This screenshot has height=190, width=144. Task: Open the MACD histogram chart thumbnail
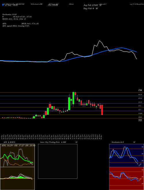click(17, 178)
